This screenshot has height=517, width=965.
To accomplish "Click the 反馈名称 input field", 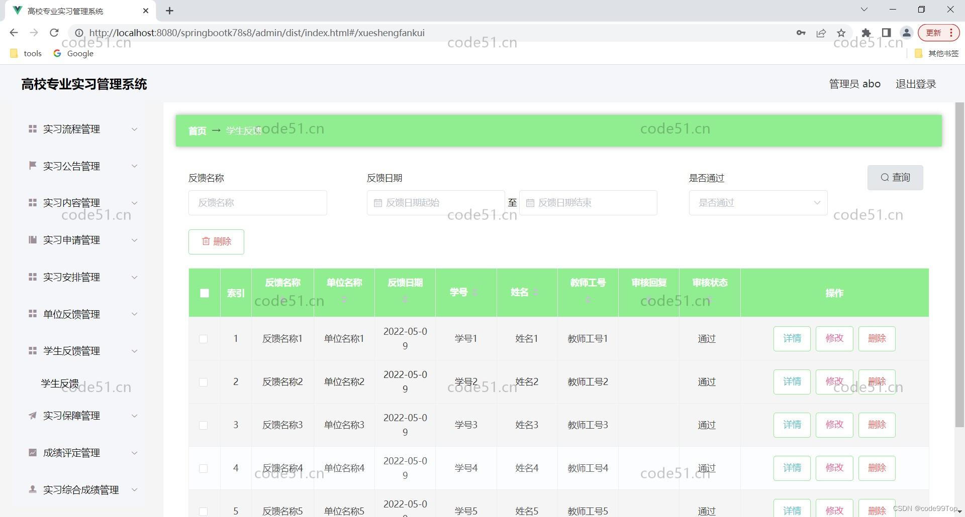I will (257, 202).
